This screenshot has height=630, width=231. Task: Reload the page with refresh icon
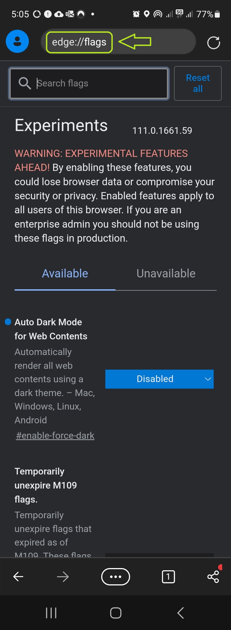click(x=213, y=43)
